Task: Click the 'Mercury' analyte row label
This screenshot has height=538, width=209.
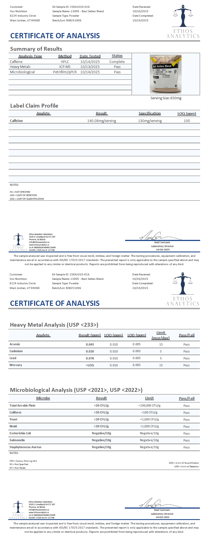Action: [16, 365]
